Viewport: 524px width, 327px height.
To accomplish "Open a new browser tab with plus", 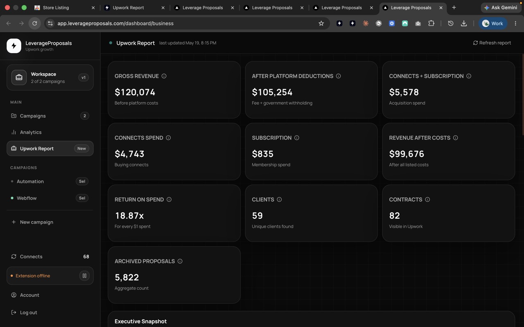I will pyautogui.click(x=454, y=7).
